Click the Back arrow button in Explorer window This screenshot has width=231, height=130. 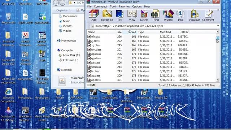56,3
